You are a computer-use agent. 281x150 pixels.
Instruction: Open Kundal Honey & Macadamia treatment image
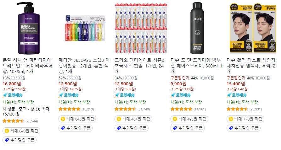pos(29,28)
